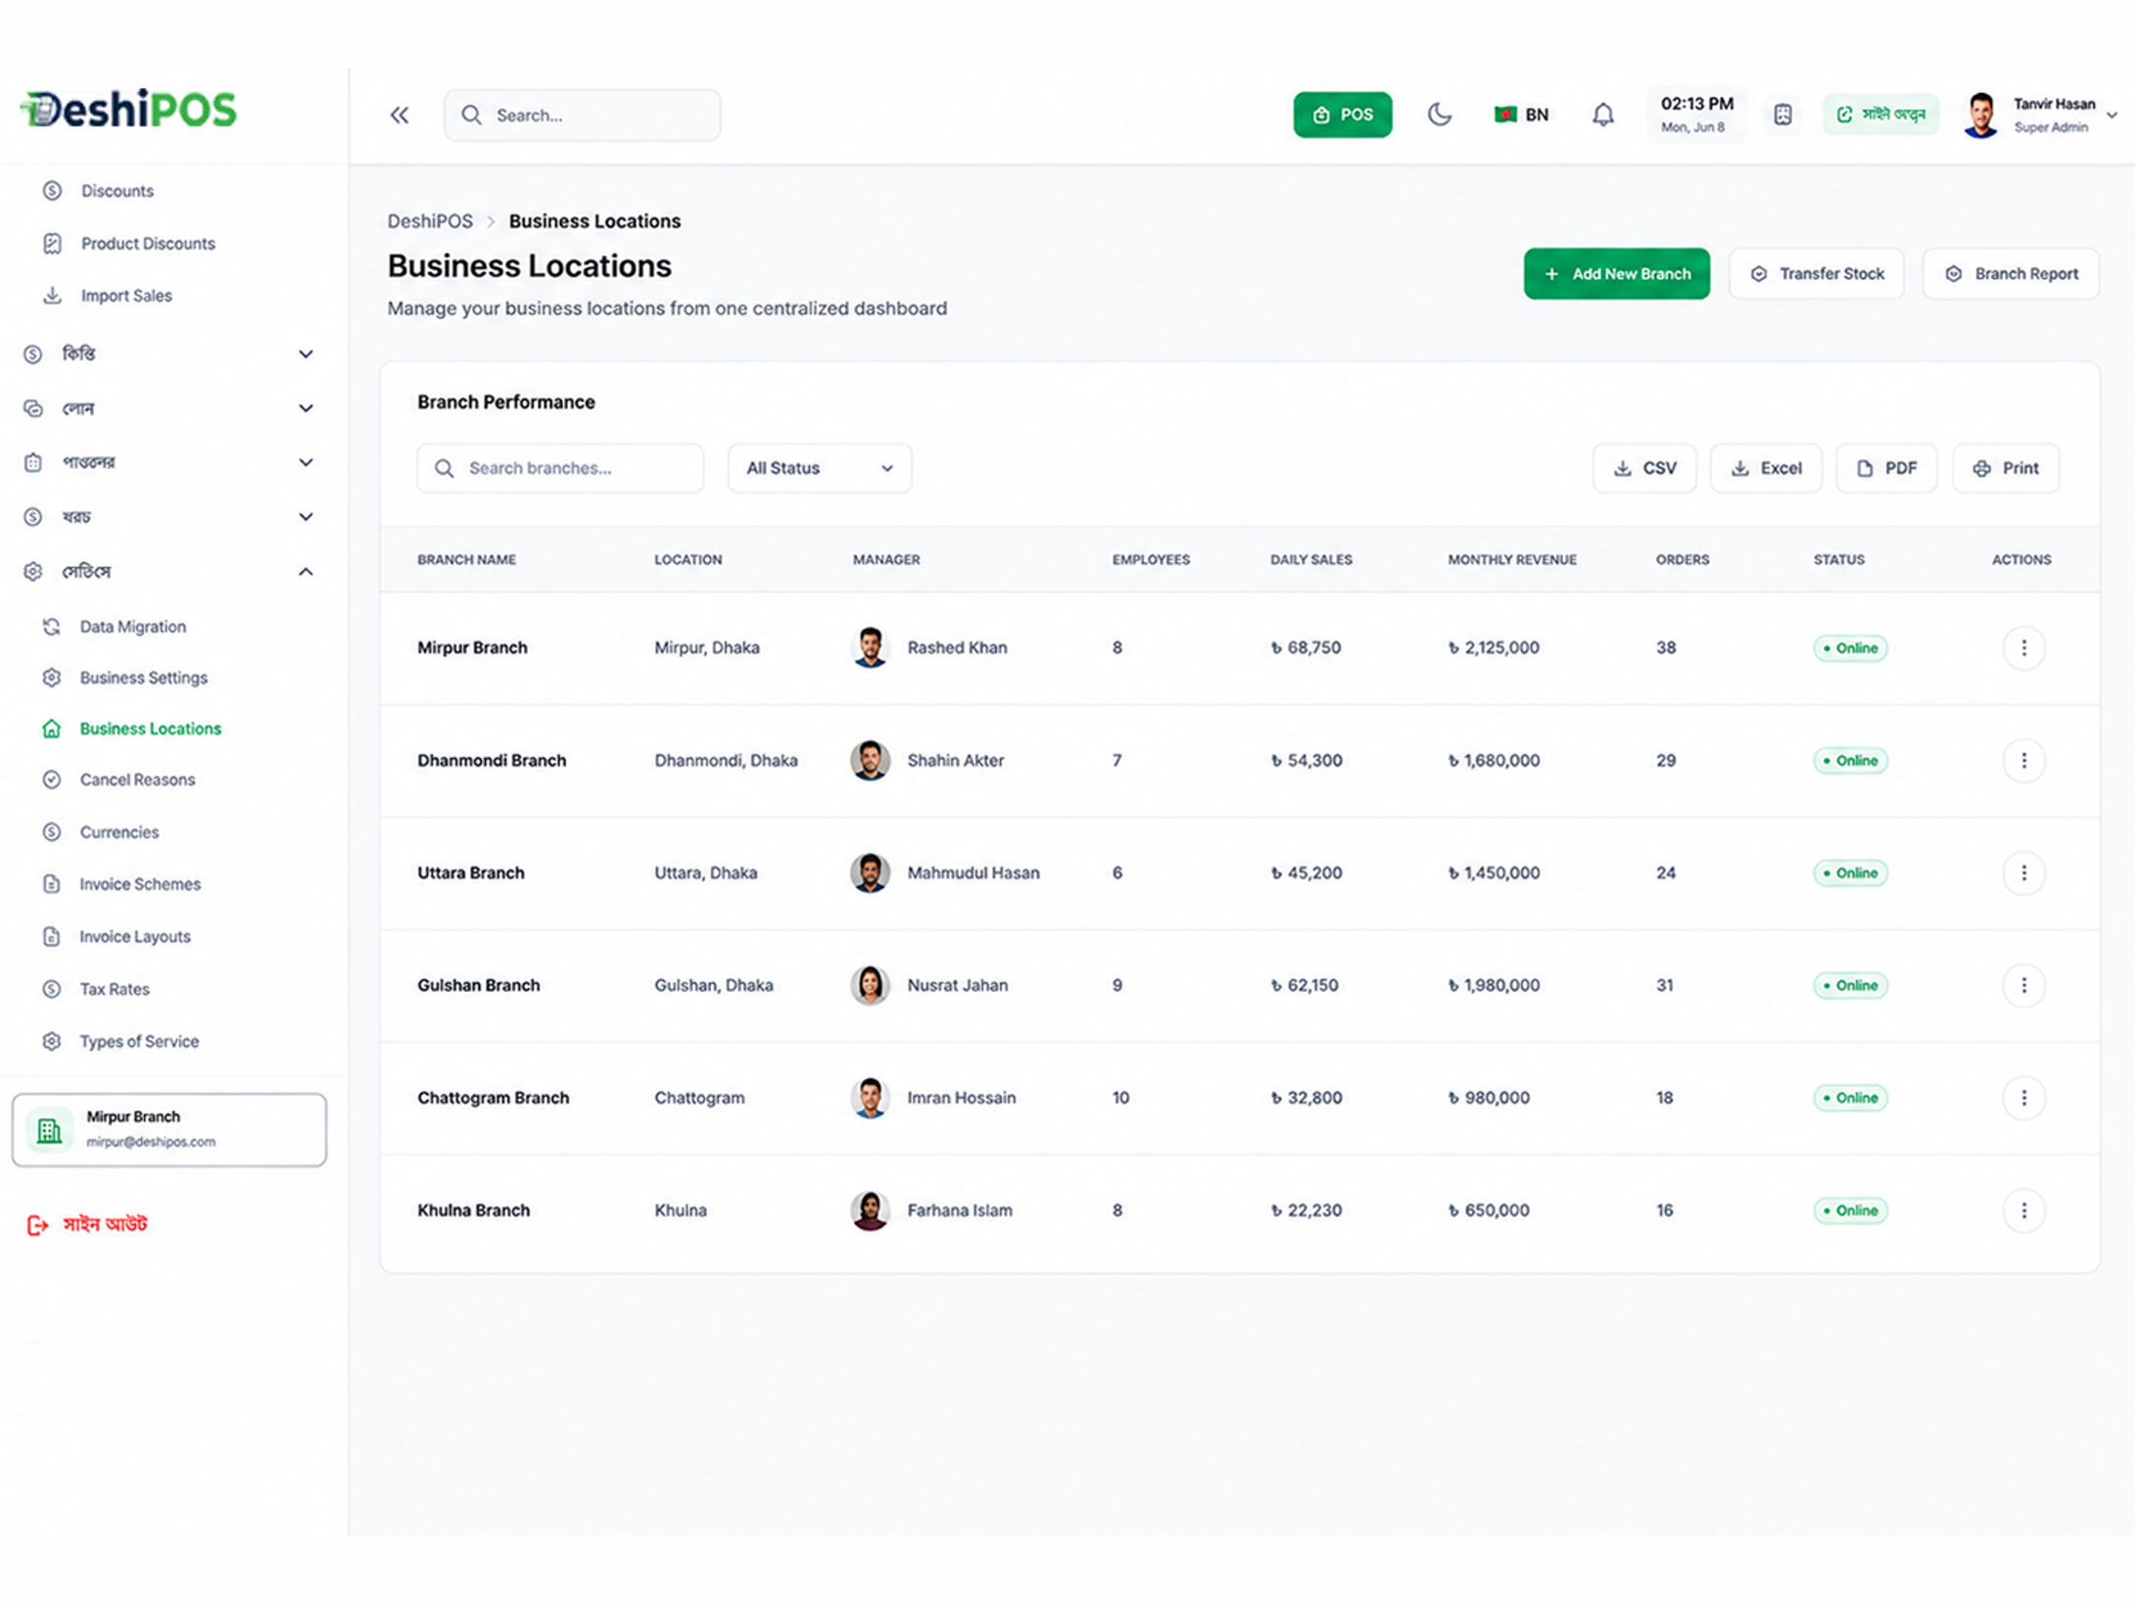Click Gulshan Branch name cell

(478, 986)
